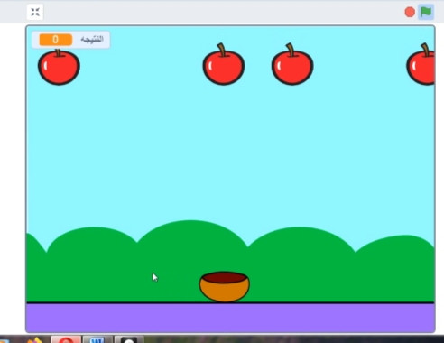Image resolution: width=444 pixels, height=343 pixels.
Task: Click the orange bowl sprite
Action: pyautogui.click(x=225, y=287)
